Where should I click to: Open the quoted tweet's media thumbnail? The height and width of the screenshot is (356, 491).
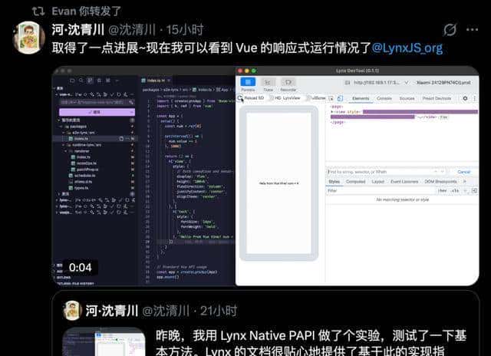104,341
